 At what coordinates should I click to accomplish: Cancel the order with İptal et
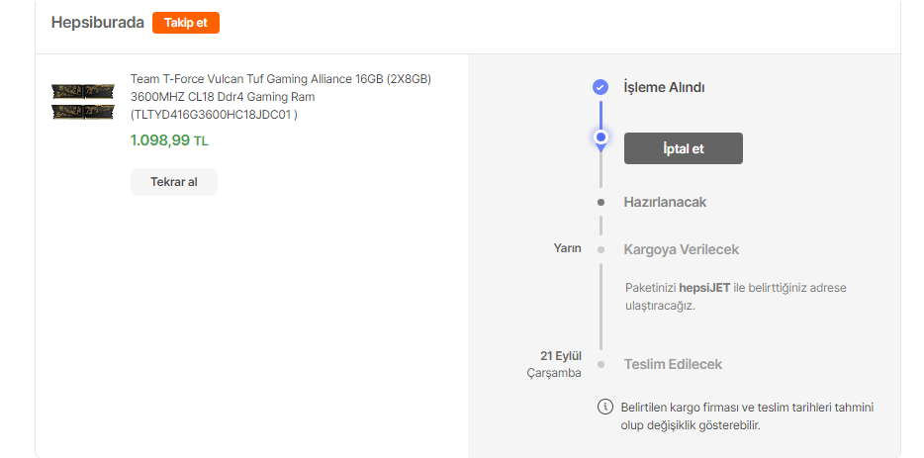[x=683, y=148]
